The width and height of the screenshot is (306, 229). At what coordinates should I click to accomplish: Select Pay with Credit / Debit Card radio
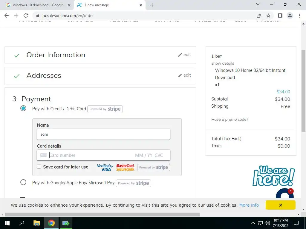click(23, 108)
